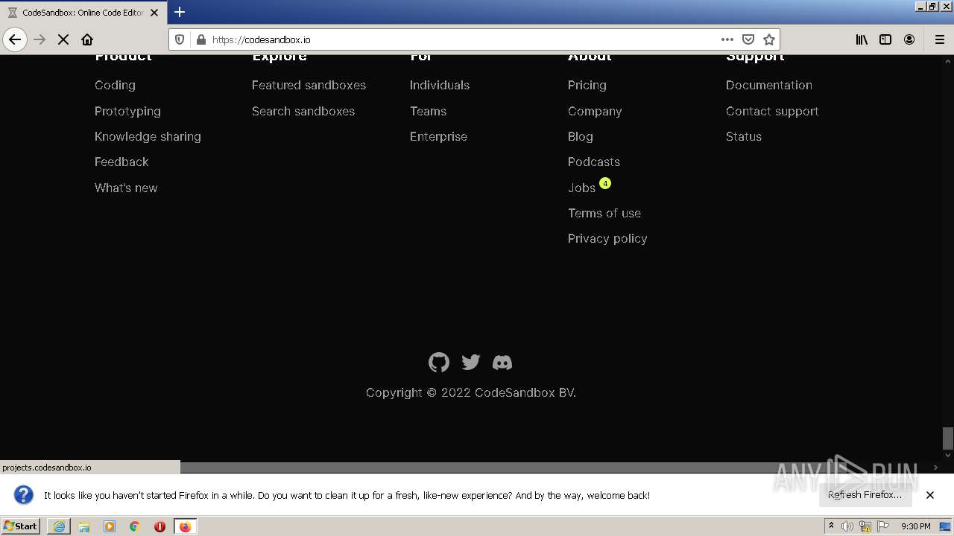This screenshot has width=954, height=536.
Task: Open the volume speaker tray icon
Action: pyautogui.click(x=847, y=526)
